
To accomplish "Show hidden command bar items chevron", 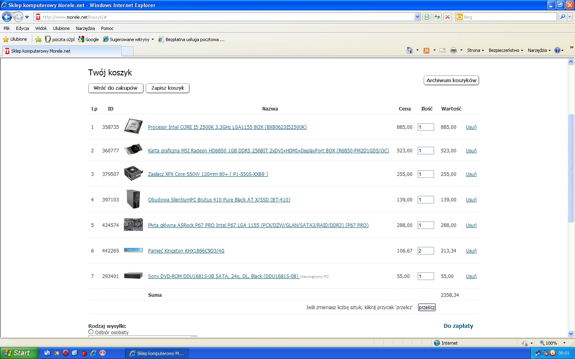I will pyautogui.click(x=571, y=47).
